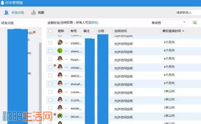Click the 视图 bar chart icon
The image size is (201, 124).
click(33, 13)
